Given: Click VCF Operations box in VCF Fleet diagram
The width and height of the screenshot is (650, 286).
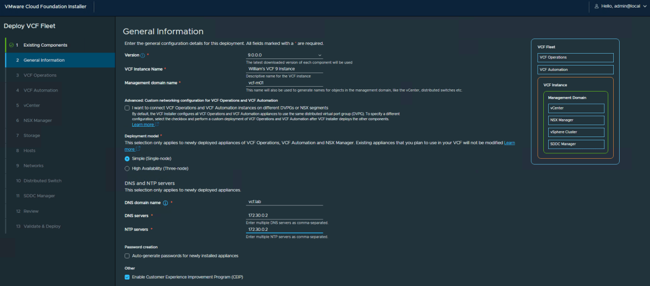Looking at the screenshot, I should click(x=575, y=57).
